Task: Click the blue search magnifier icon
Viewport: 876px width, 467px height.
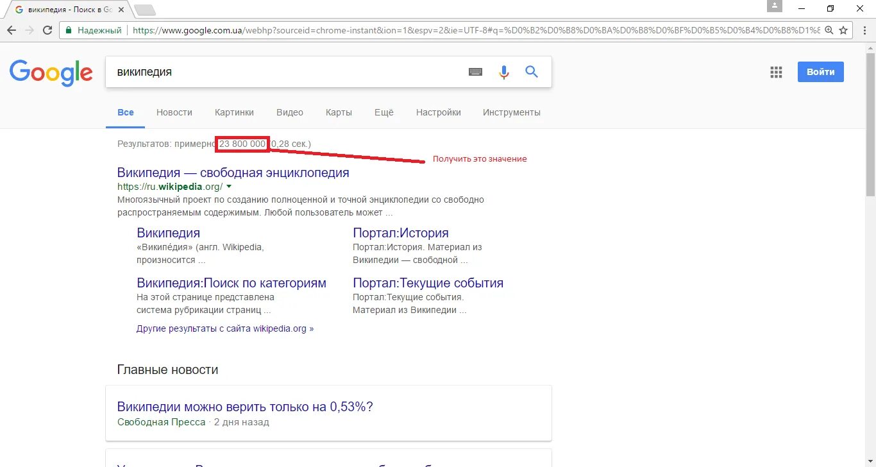Action: click(x=532, y=72)
